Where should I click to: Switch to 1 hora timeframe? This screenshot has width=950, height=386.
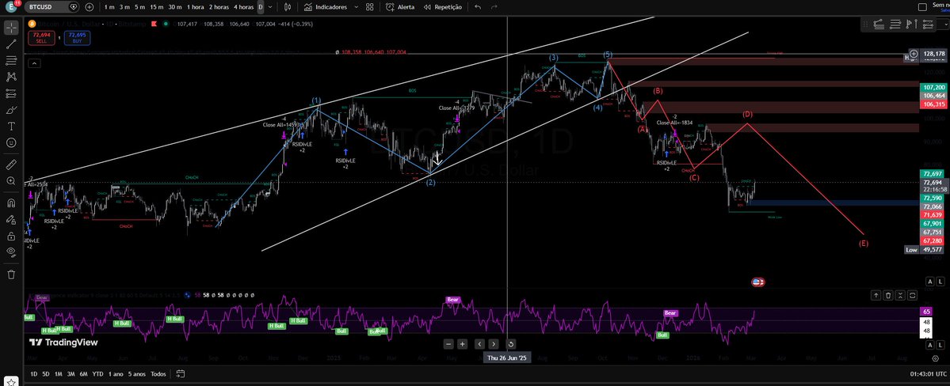195,6
